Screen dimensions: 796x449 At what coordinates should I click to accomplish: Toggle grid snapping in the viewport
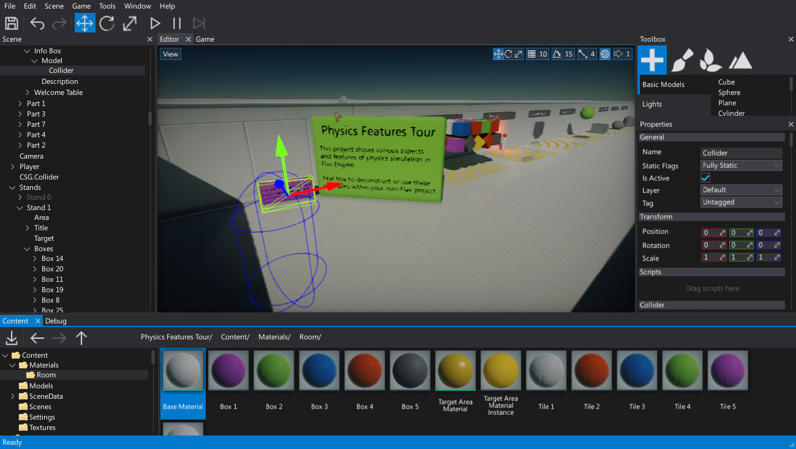[531, 54]
